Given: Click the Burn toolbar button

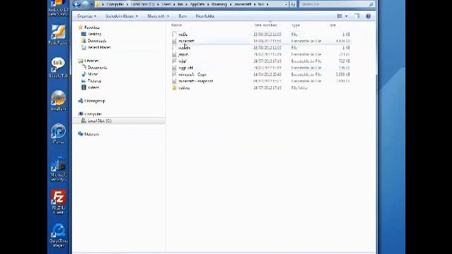Looking at the screenshot, I should pos(182,16).
